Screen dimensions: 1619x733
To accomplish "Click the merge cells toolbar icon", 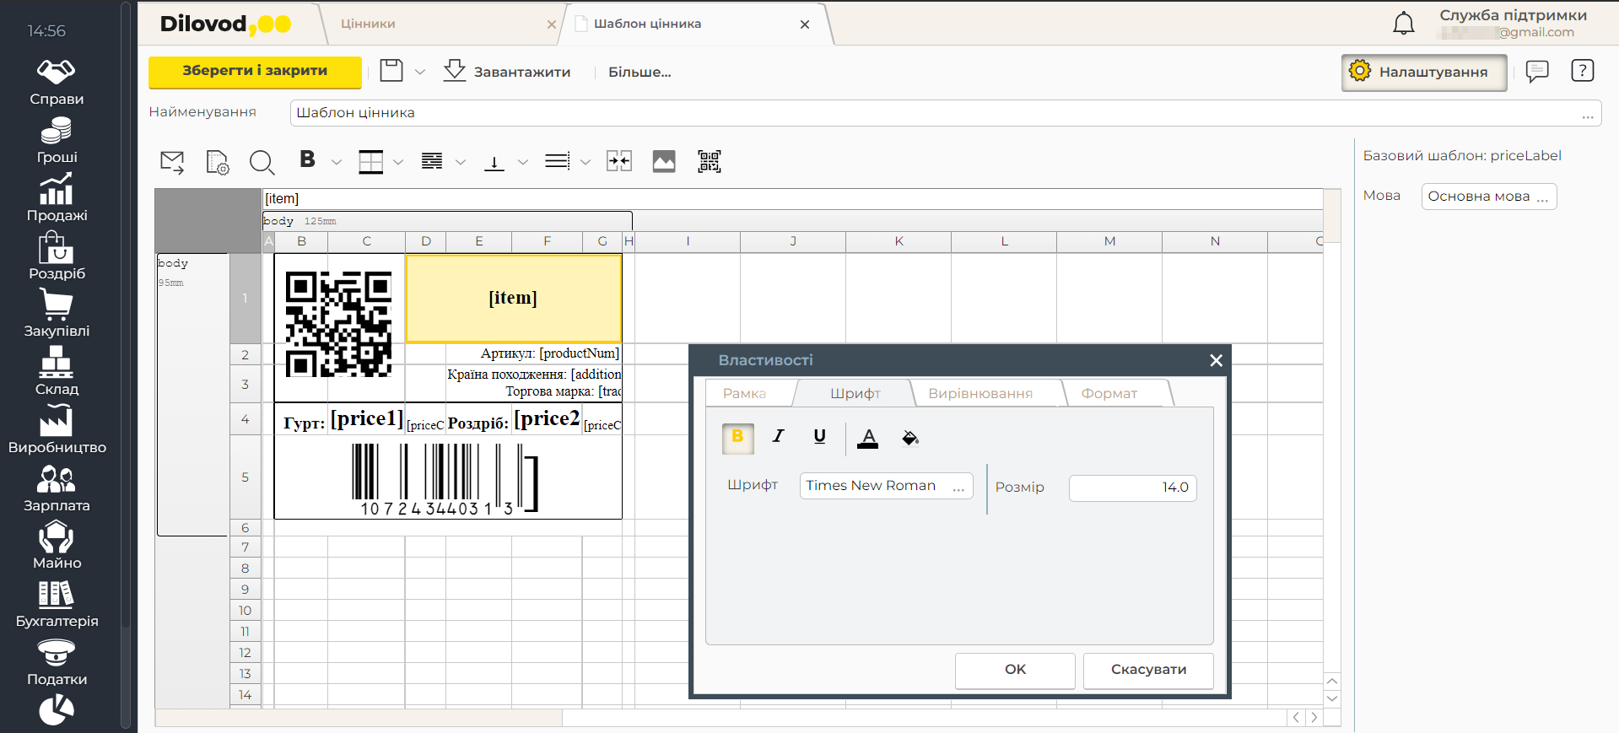I will (618, 161).
